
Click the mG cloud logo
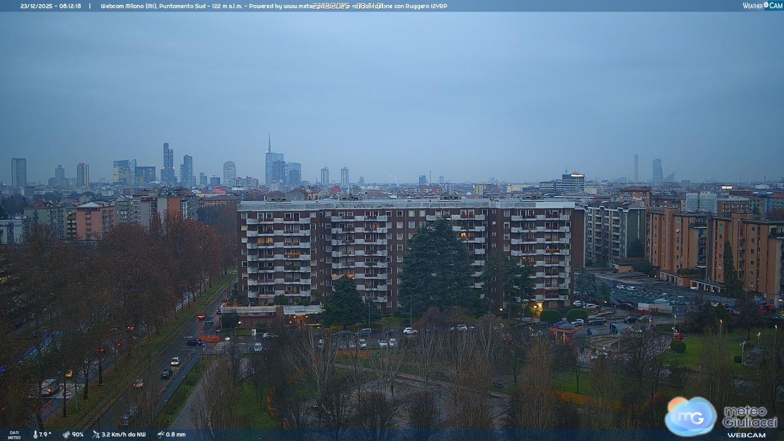(691, 417)
